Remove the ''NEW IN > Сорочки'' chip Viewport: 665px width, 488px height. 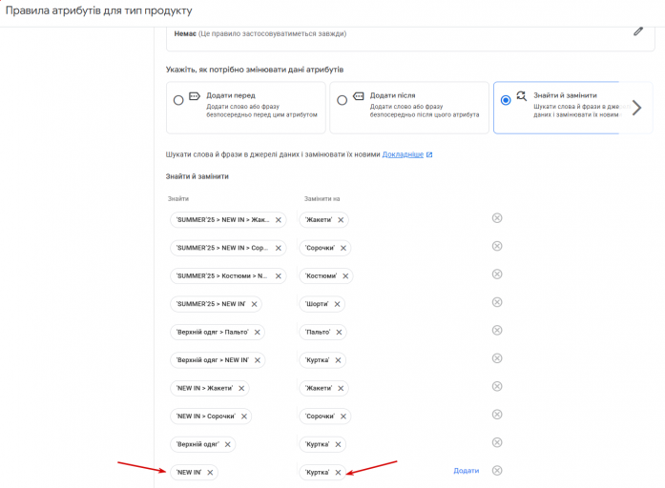pos(244,417)
